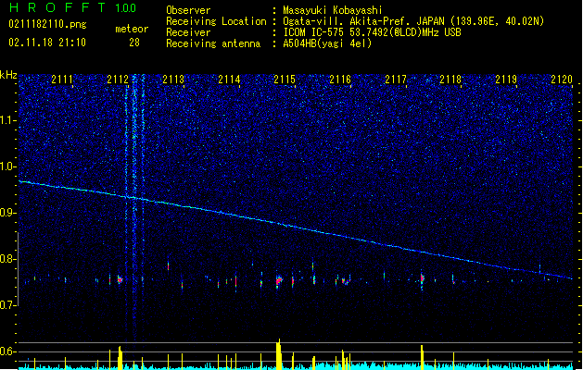Click the 2118 time marker
The width and height of the screenshot is (583, 370).
tap(450, 79)
